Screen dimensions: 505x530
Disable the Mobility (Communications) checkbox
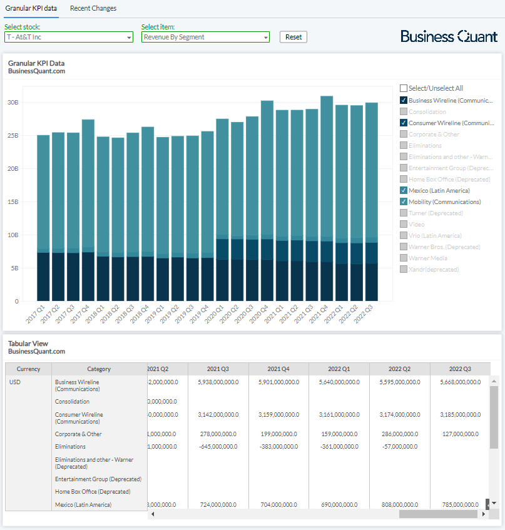click(403, 201)
